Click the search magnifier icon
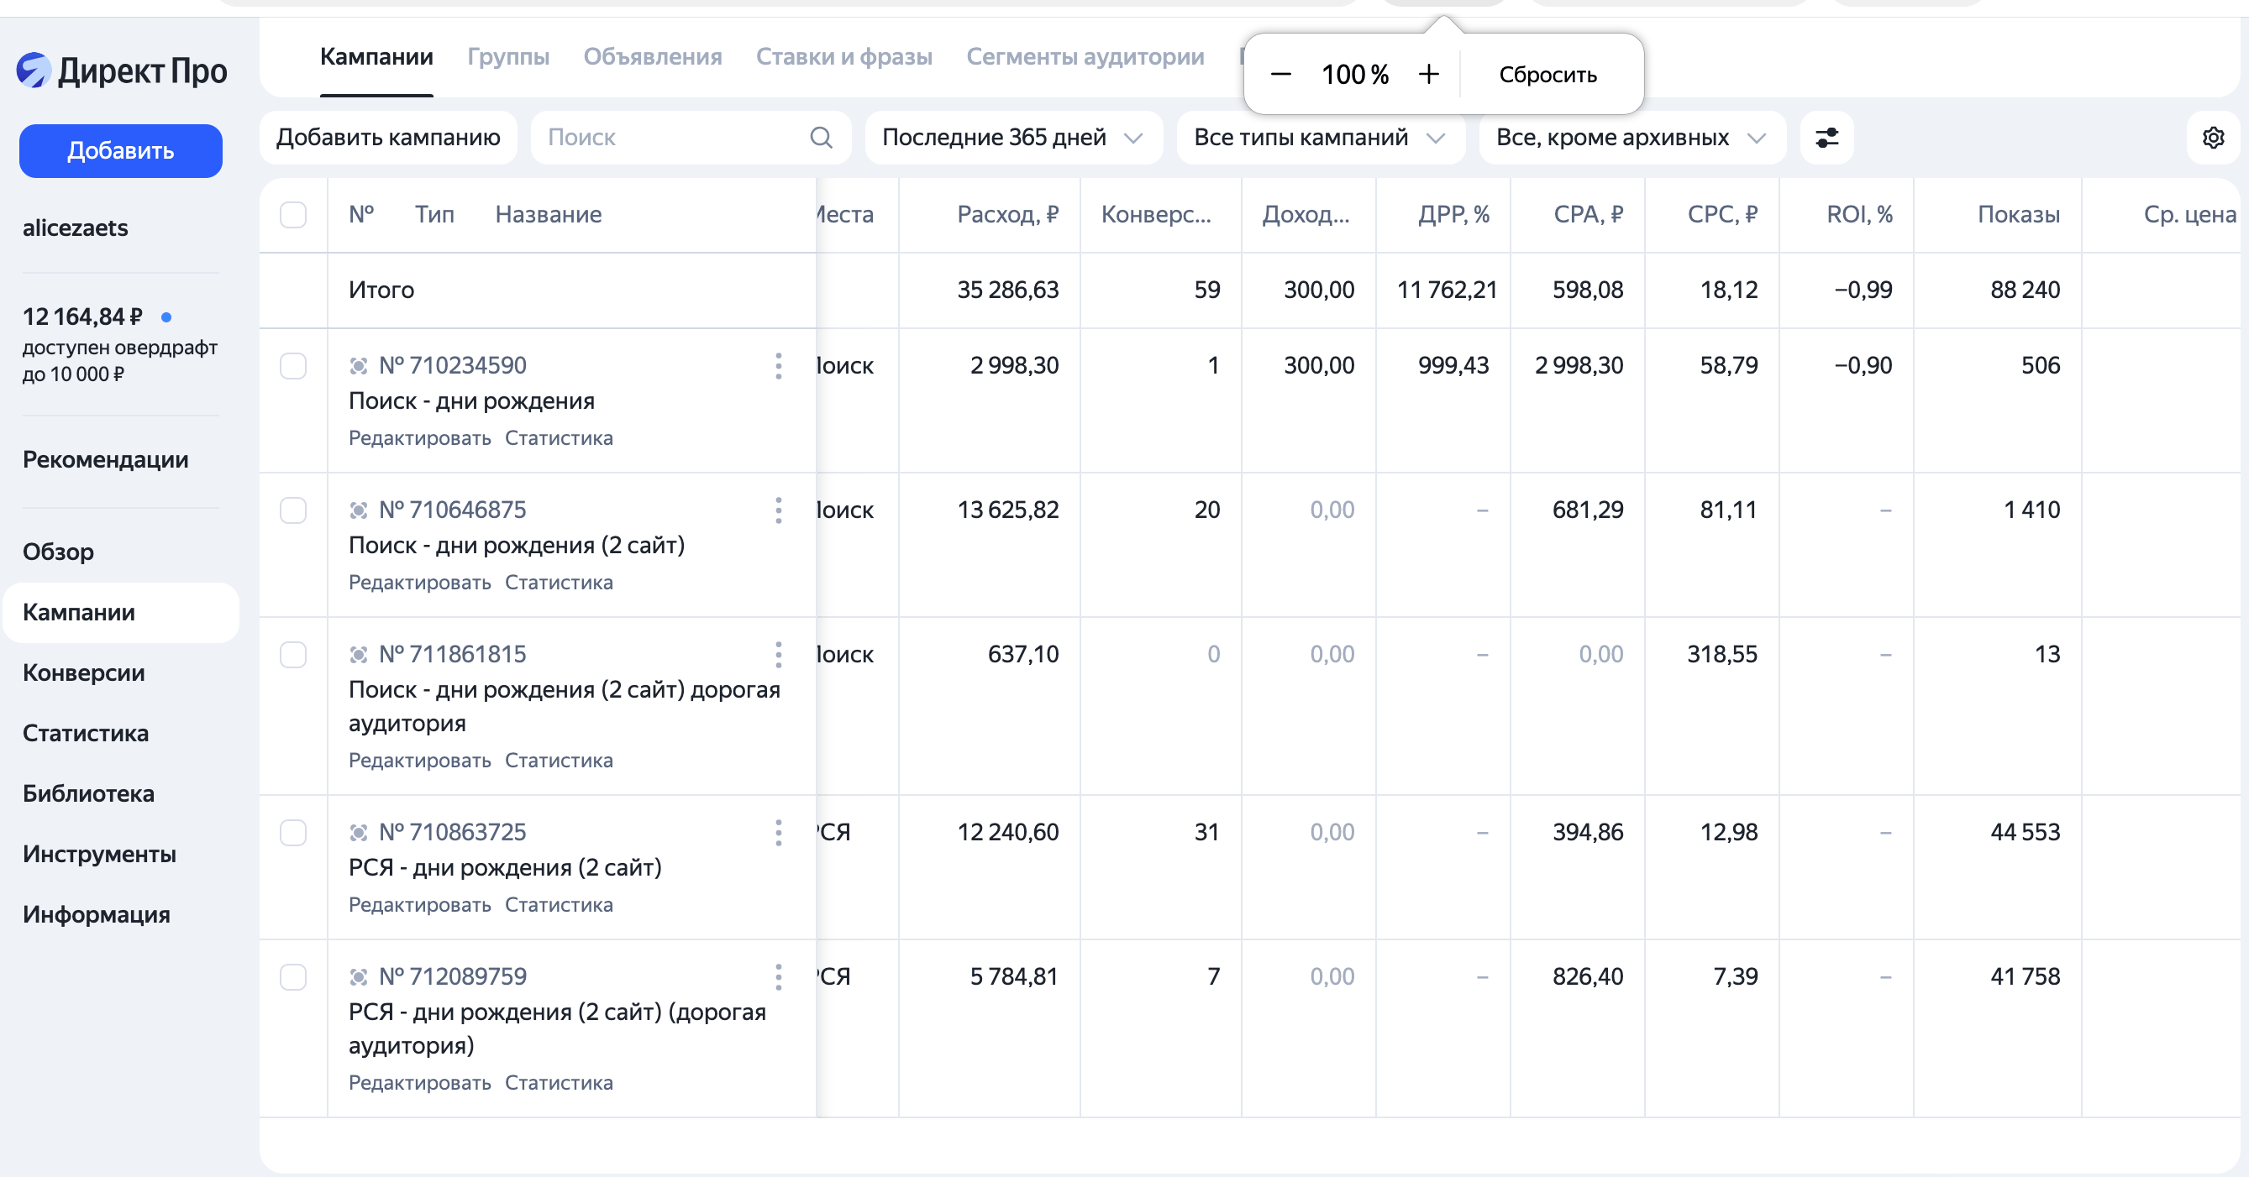Screen dimensions: 2249x1177 [821, 138]
